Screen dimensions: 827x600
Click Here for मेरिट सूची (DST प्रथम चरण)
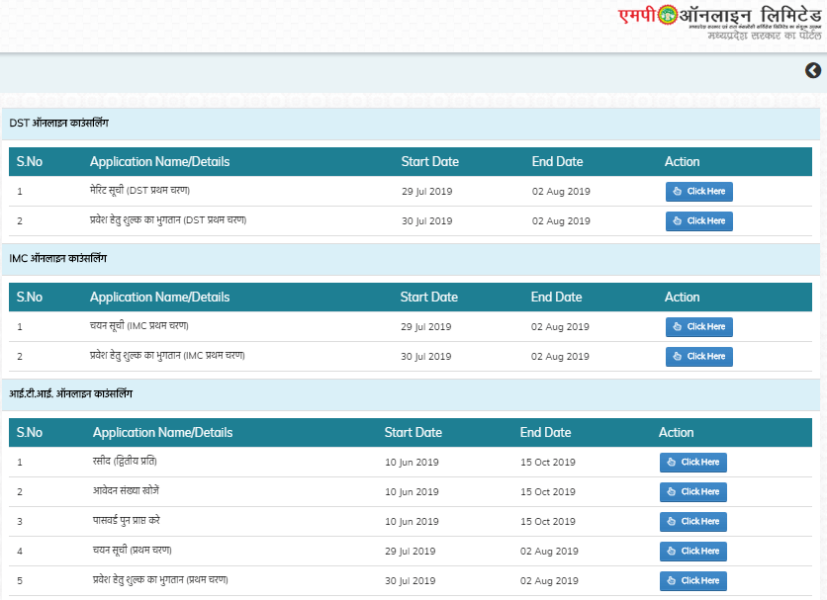pos(698,192)
